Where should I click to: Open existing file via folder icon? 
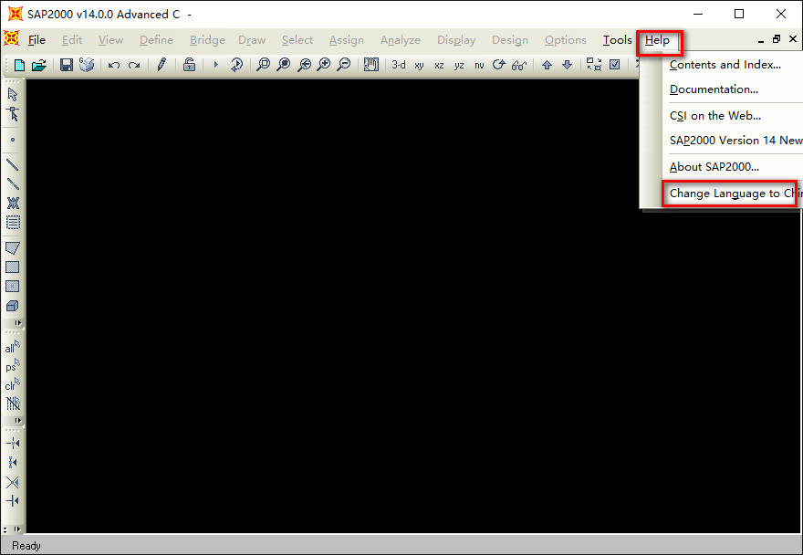click(x=39, y=65)
